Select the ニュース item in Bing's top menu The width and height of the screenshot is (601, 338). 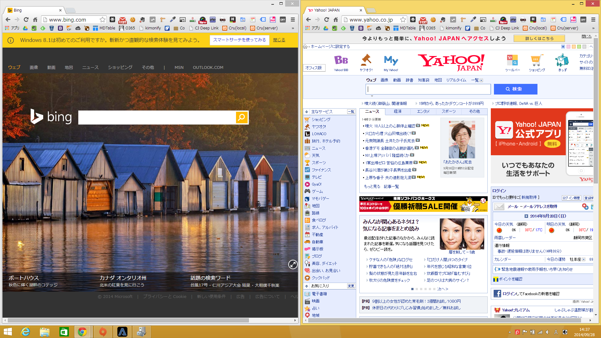(x=90, y=67)
